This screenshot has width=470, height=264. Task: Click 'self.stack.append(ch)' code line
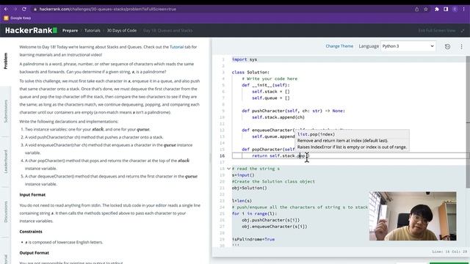(x=278, y=117)
